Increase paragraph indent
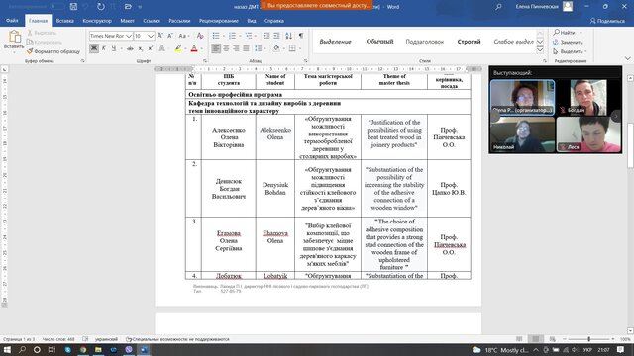 click(x=276, y=36)
